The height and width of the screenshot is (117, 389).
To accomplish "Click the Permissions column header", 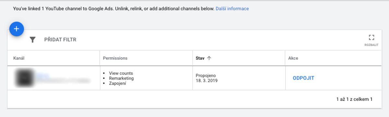I will pyautogui.click(x=115, y=58).
